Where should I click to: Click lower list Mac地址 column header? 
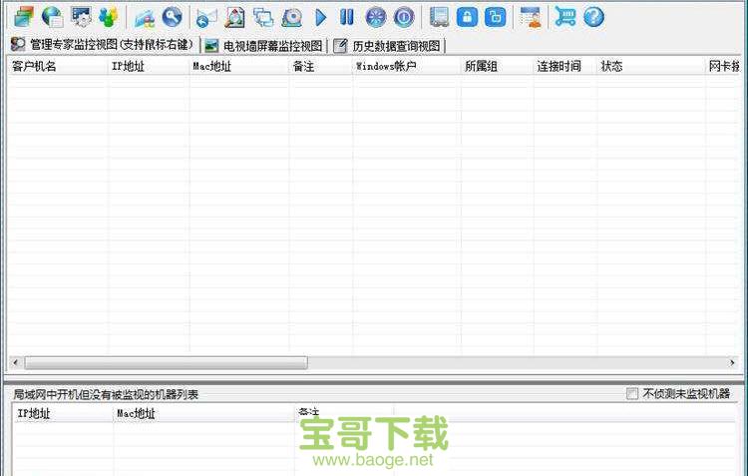click(x=204, y=413)
